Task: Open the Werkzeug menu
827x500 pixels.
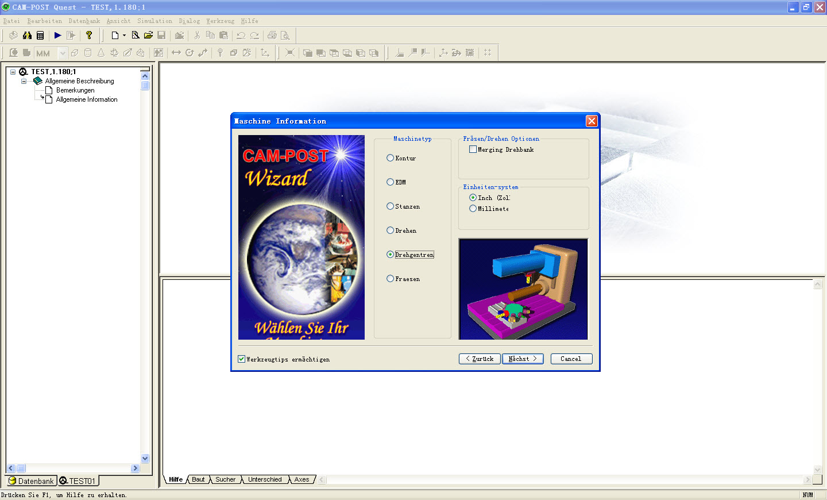Action: tap(221, 21)
